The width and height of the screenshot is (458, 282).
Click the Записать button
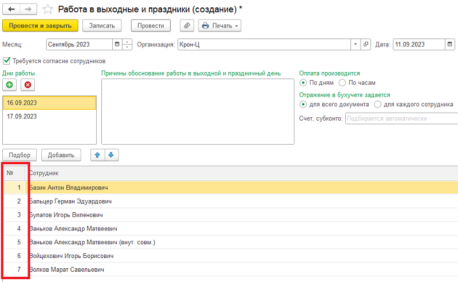tap(102, 26)
